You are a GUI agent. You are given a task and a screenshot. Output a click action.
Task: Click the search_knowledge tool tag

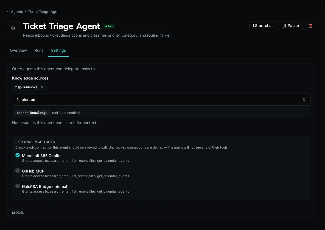click(32, 113)
